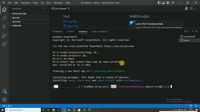Open the Mail app on the taskbar

[69, 110]
